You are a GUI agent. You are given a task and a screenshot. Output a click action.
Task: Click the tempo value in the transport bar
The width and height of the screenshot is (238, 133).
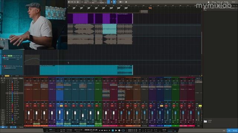164,130
